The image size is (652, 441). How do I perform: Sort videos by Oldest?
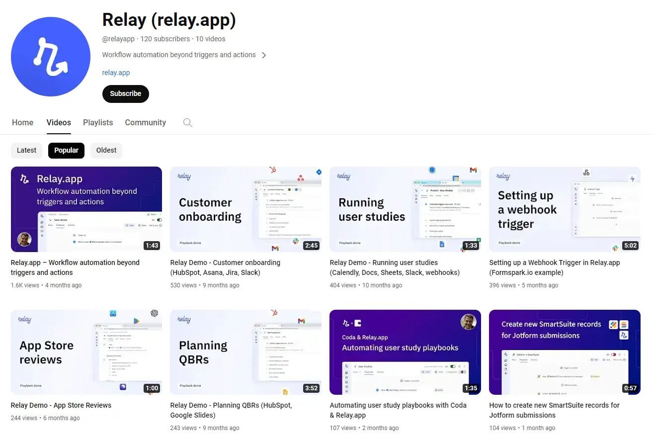106,150
